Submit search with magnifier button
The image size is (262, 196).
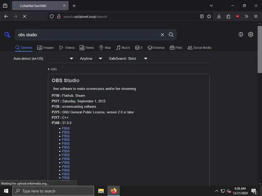(171, 35)
